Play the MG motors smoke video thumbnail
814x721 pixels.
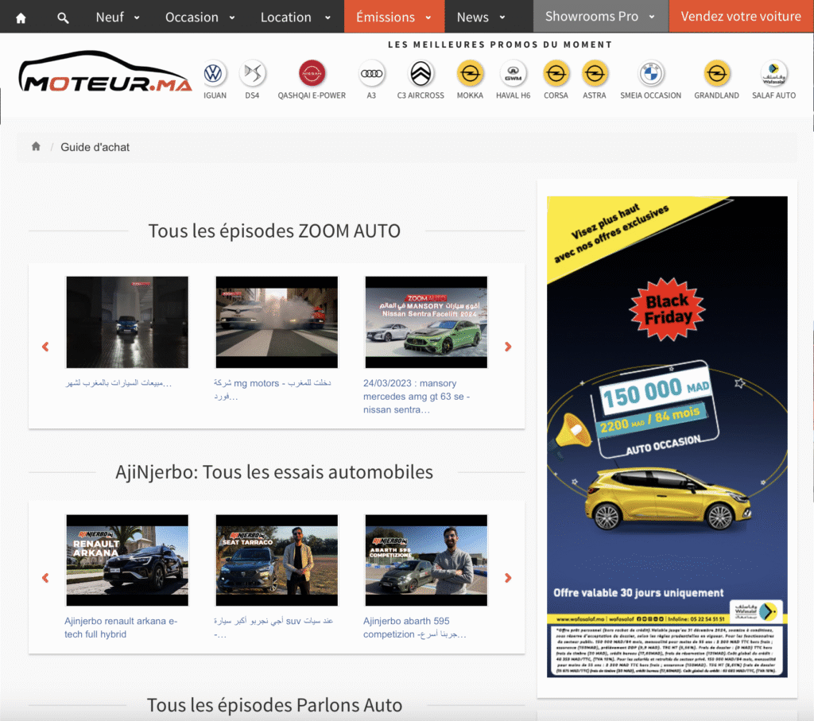277,323
